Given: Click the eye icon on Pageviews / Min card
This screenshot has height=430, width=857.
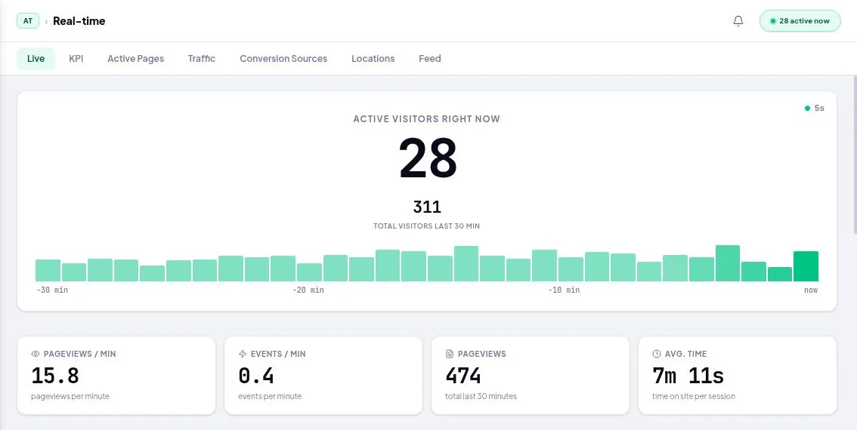Looking at the screenshot, I should pos(36,354).
